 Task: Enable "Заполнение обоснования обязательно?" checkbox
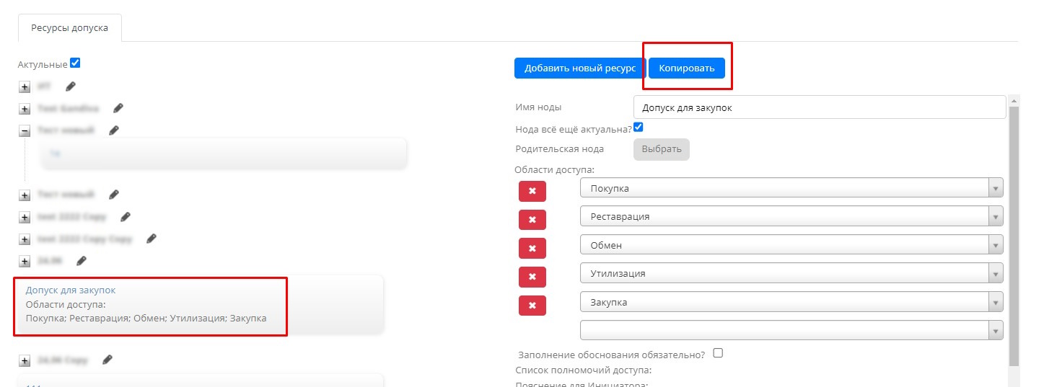click(x=717, y=353)
